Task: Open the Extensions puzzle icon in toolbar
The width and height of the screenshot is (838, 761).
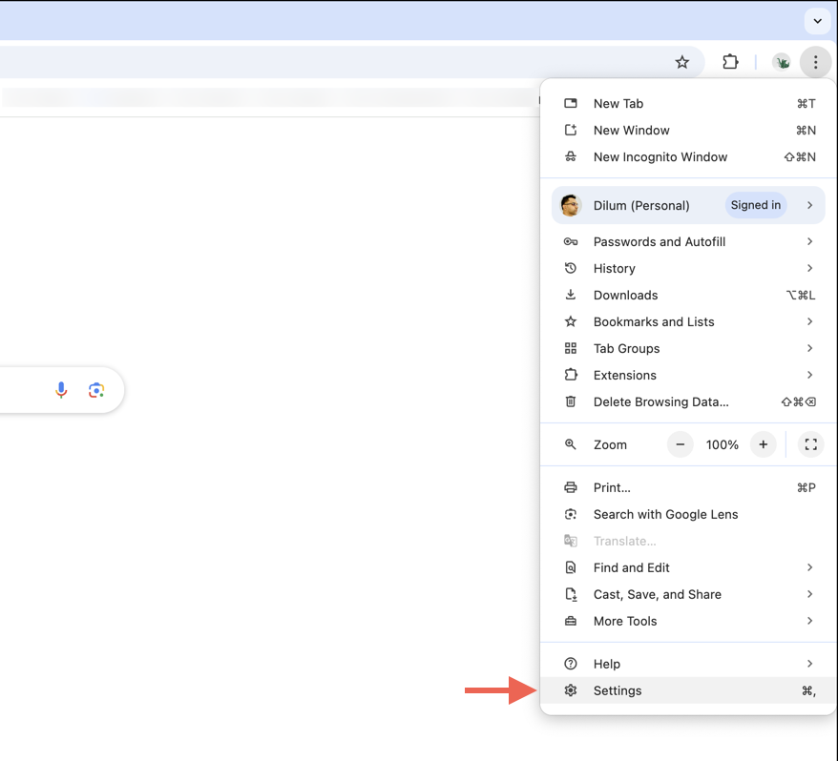Action: coord(730,62)
